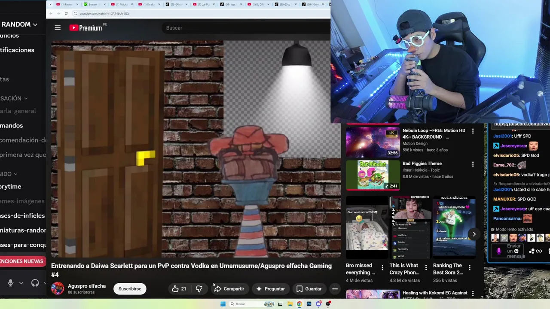Open options for Nebula Loop video

(473, 131)
